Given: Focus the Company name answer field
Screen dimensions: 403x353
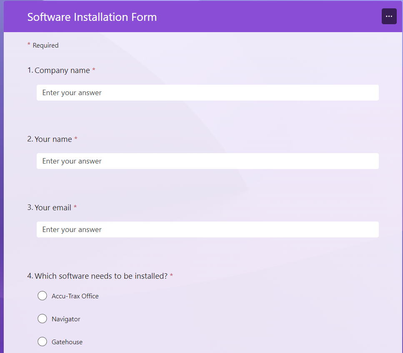Looking at the screenshot, I should (x=208, y=93).
